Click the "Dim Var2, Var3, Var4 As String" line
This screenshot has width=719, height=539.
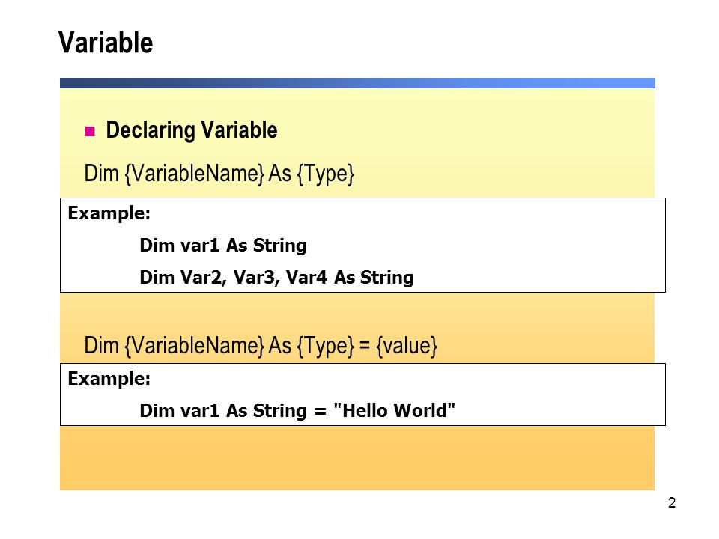276,277
